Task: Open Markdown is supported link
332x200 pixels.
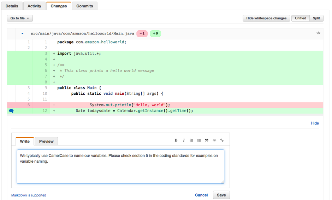Action: click(x=29, y=195)
